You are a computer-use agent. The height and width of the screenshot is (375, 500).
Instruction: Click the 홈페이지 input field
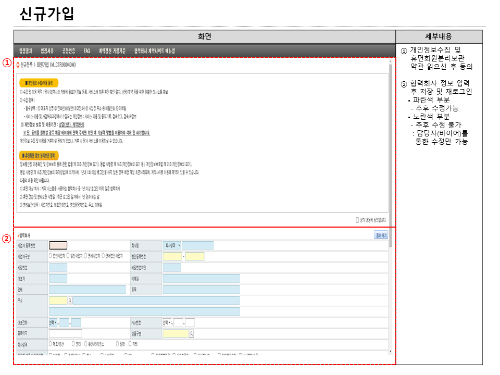[x=66, y=333]
